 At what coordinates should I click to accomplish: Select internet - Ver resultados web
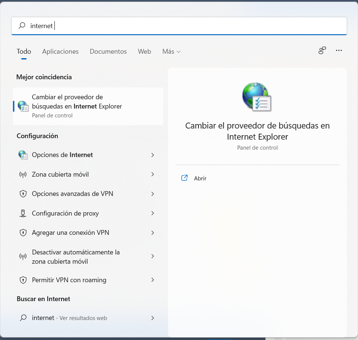(x=88, y=318)
